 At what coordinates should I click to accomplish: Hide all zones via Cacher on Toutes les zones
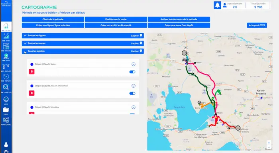[x=135, y=43]
